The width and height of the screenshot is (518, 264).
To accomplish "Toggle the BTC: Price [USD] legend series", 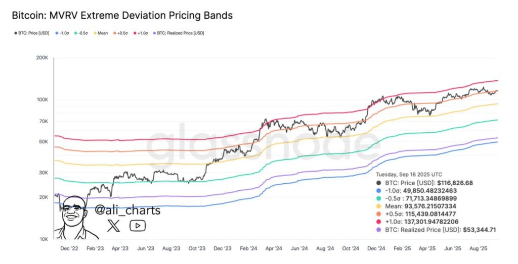I will (x=32, y=33).
